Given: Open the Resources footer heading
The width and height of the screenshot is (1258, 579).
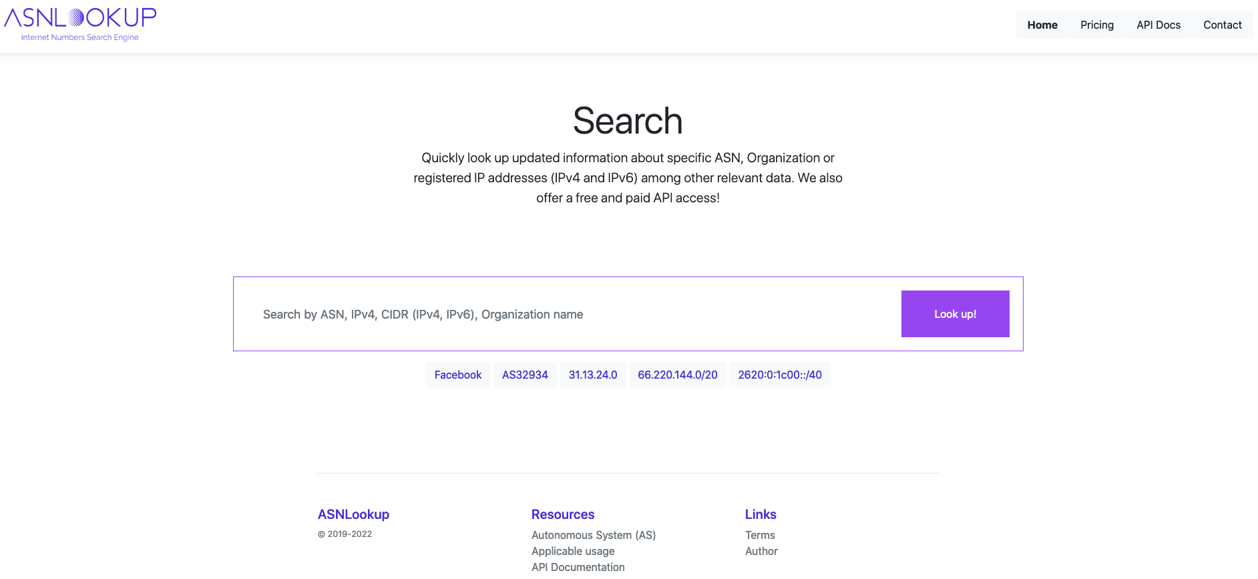Looking at the screenshot, I should (562, 514).
